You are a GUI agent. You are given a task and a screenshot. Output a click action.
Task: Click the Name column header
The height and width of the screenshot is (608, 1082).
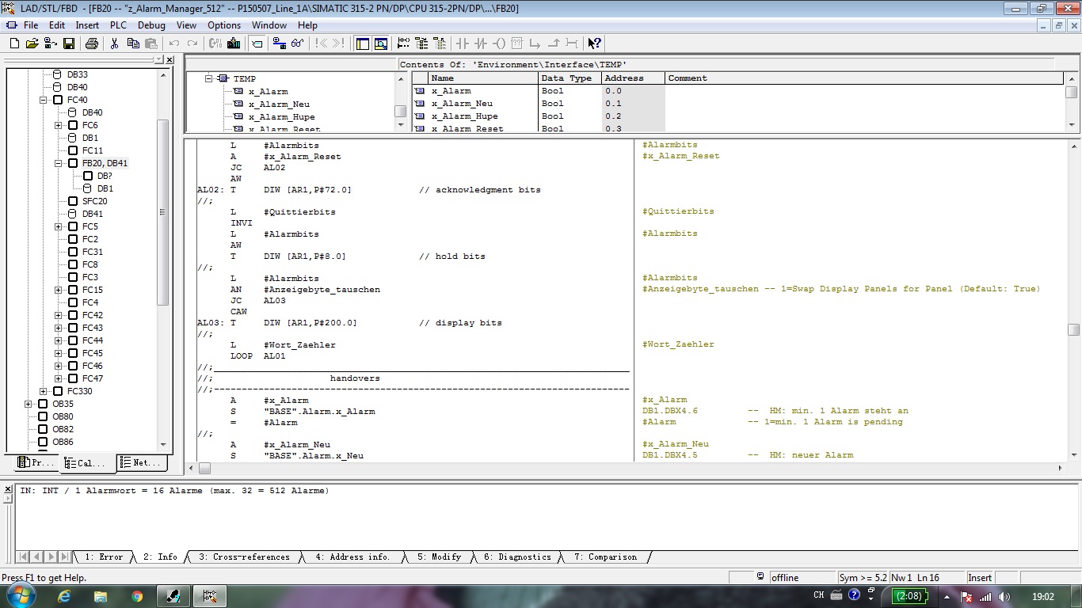coord(482,78)
